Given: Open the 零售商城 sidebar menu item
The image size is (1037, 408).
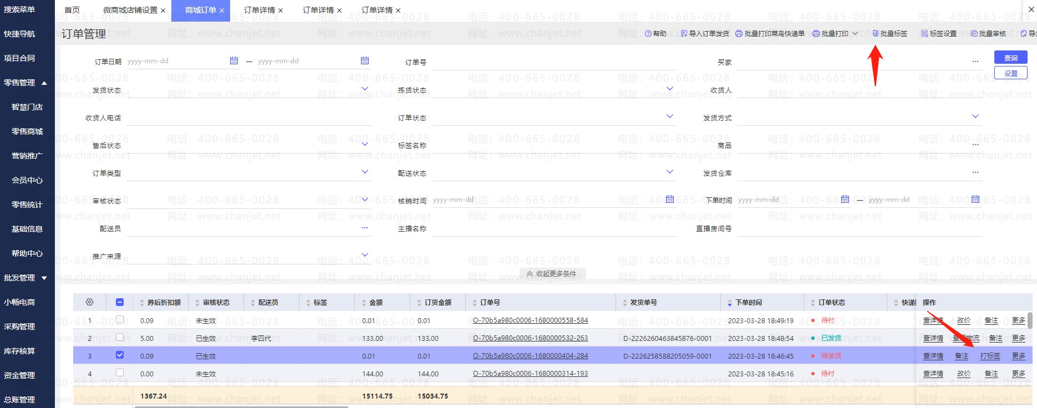Looking at the screenshot, I should 27,131.
